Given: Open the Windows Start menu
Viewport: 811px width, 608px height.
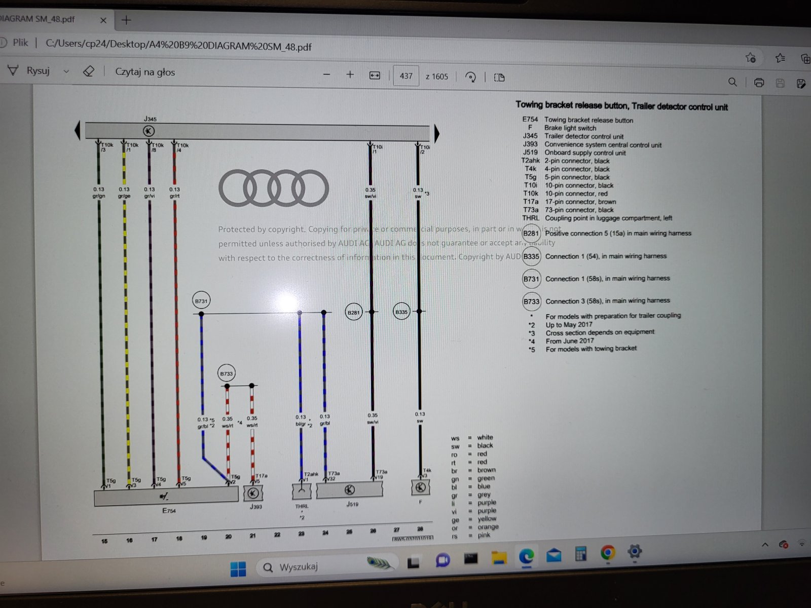Looking at the screenshot, I should 238,568.
